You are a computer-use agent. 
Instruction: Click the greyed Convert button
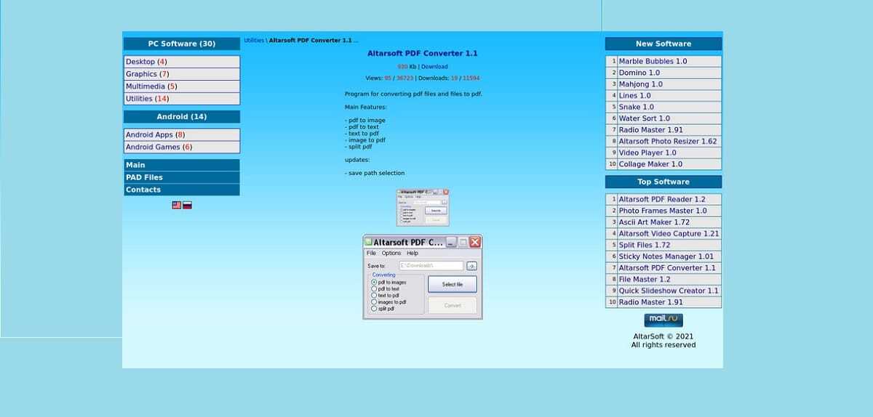453,305
